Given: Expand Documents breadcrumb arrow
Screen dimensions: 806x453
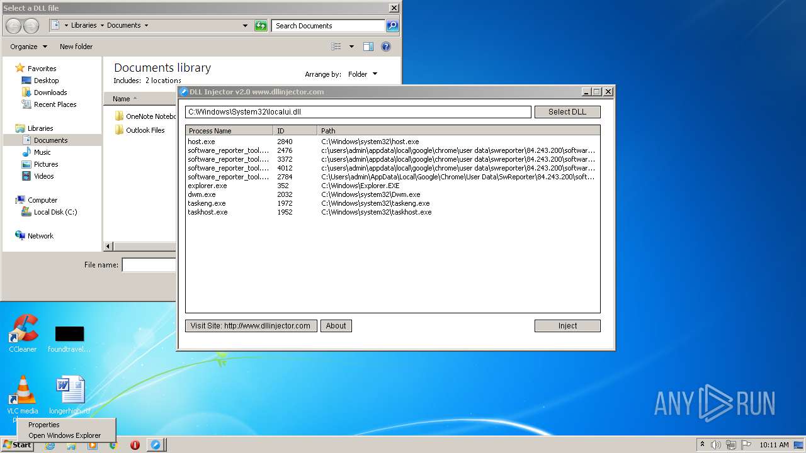Looking at the screenshot, I should click(x=146, y=26).
